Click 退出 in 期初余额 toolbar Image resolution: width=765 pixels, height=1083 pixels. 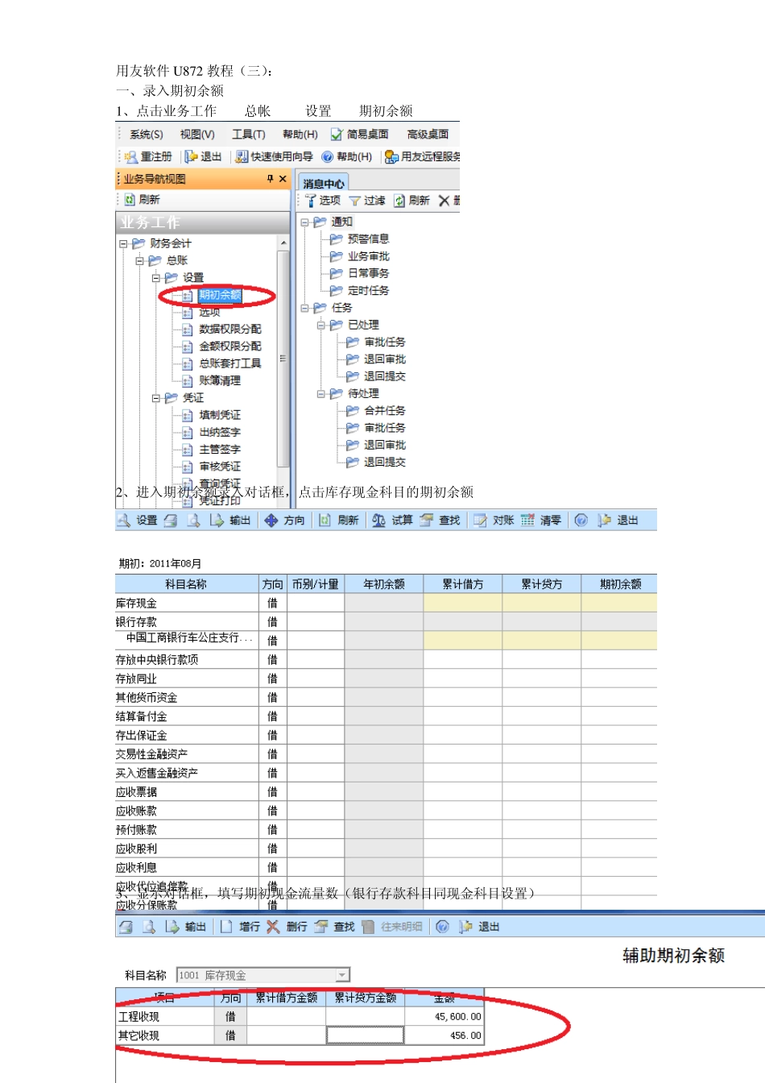coord(618,521)
